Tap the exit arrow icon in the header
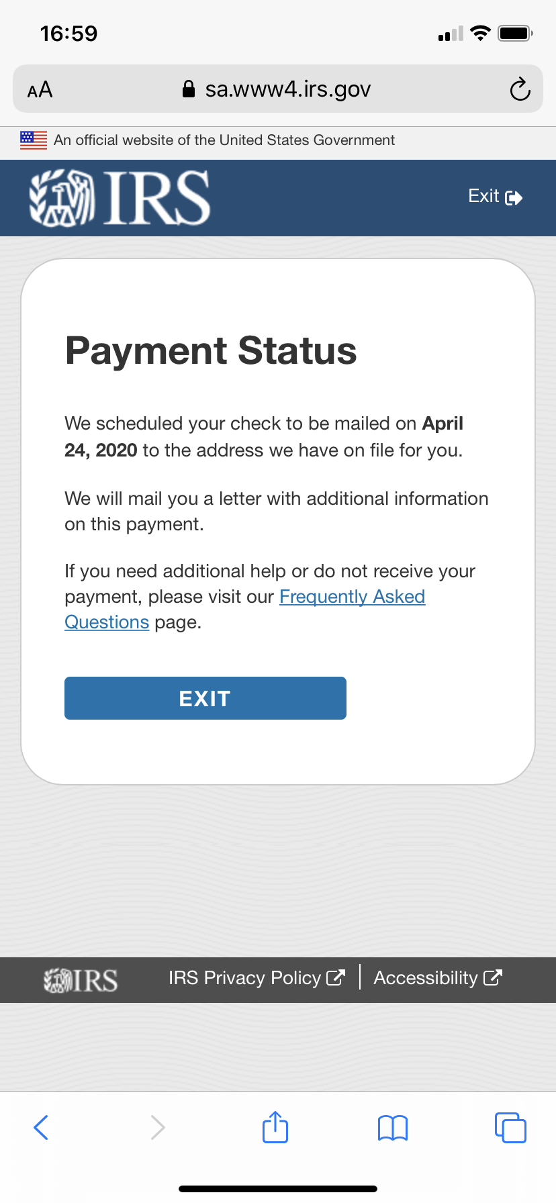 514,197
